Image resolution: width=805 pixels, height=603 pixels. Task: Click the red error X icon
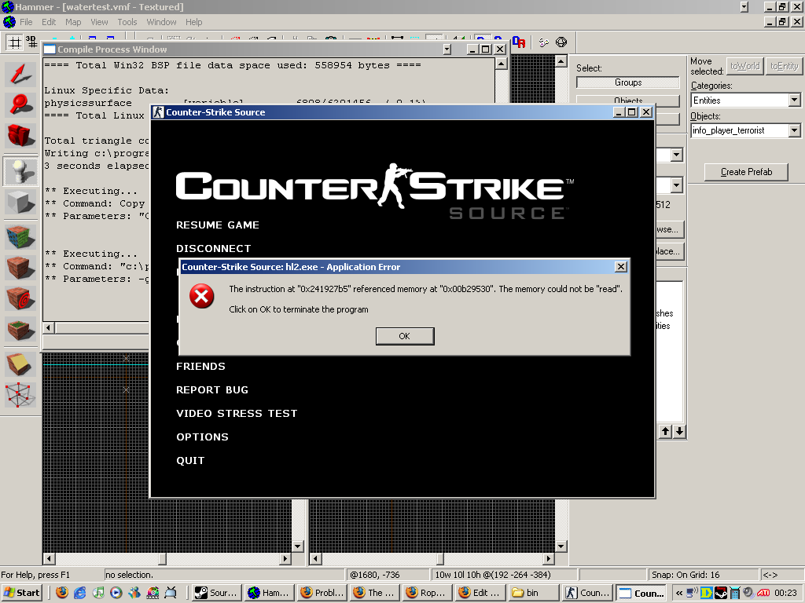pos(202,296)
